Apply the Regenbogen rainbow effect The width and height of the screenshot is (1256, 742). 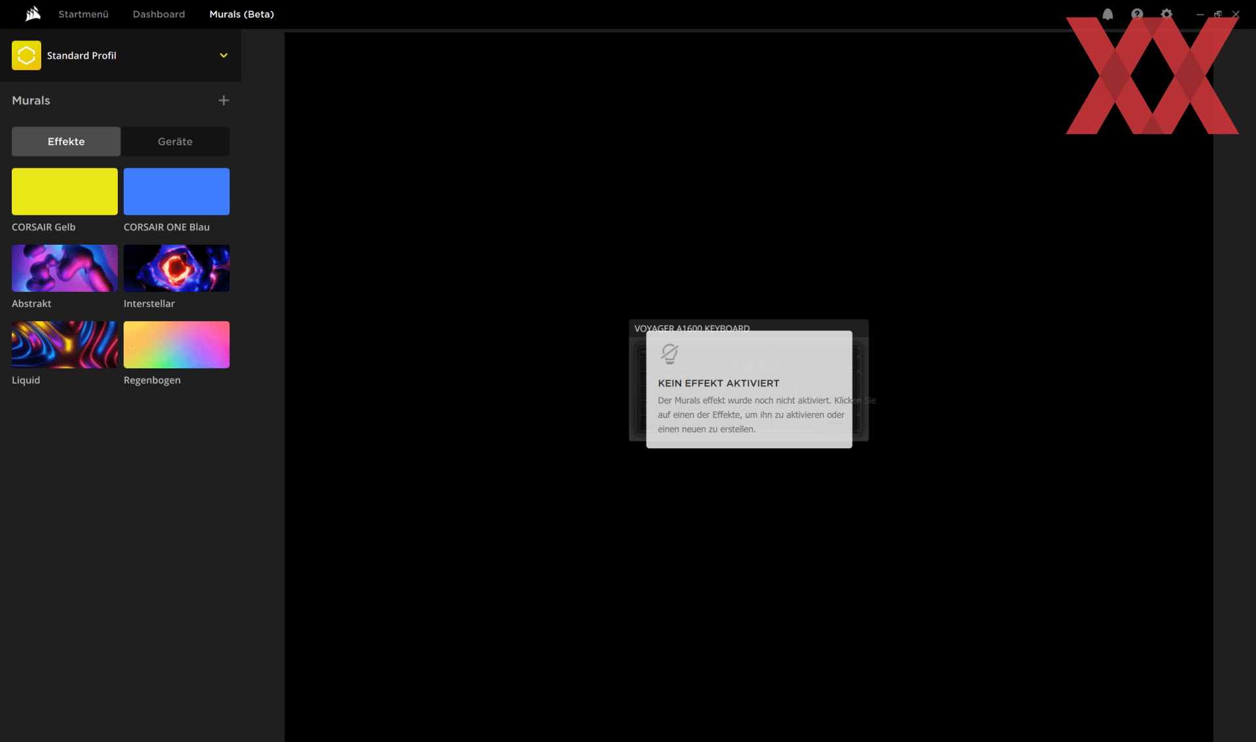tap(177, 345)
